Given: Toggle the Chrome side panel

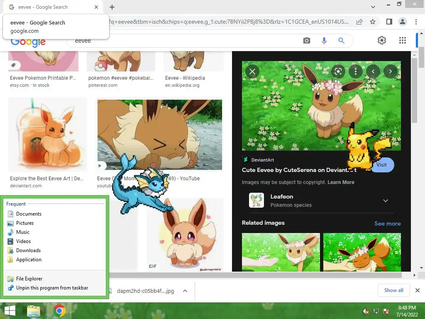Looking at the screenshot, I should [x=389, y=22].
